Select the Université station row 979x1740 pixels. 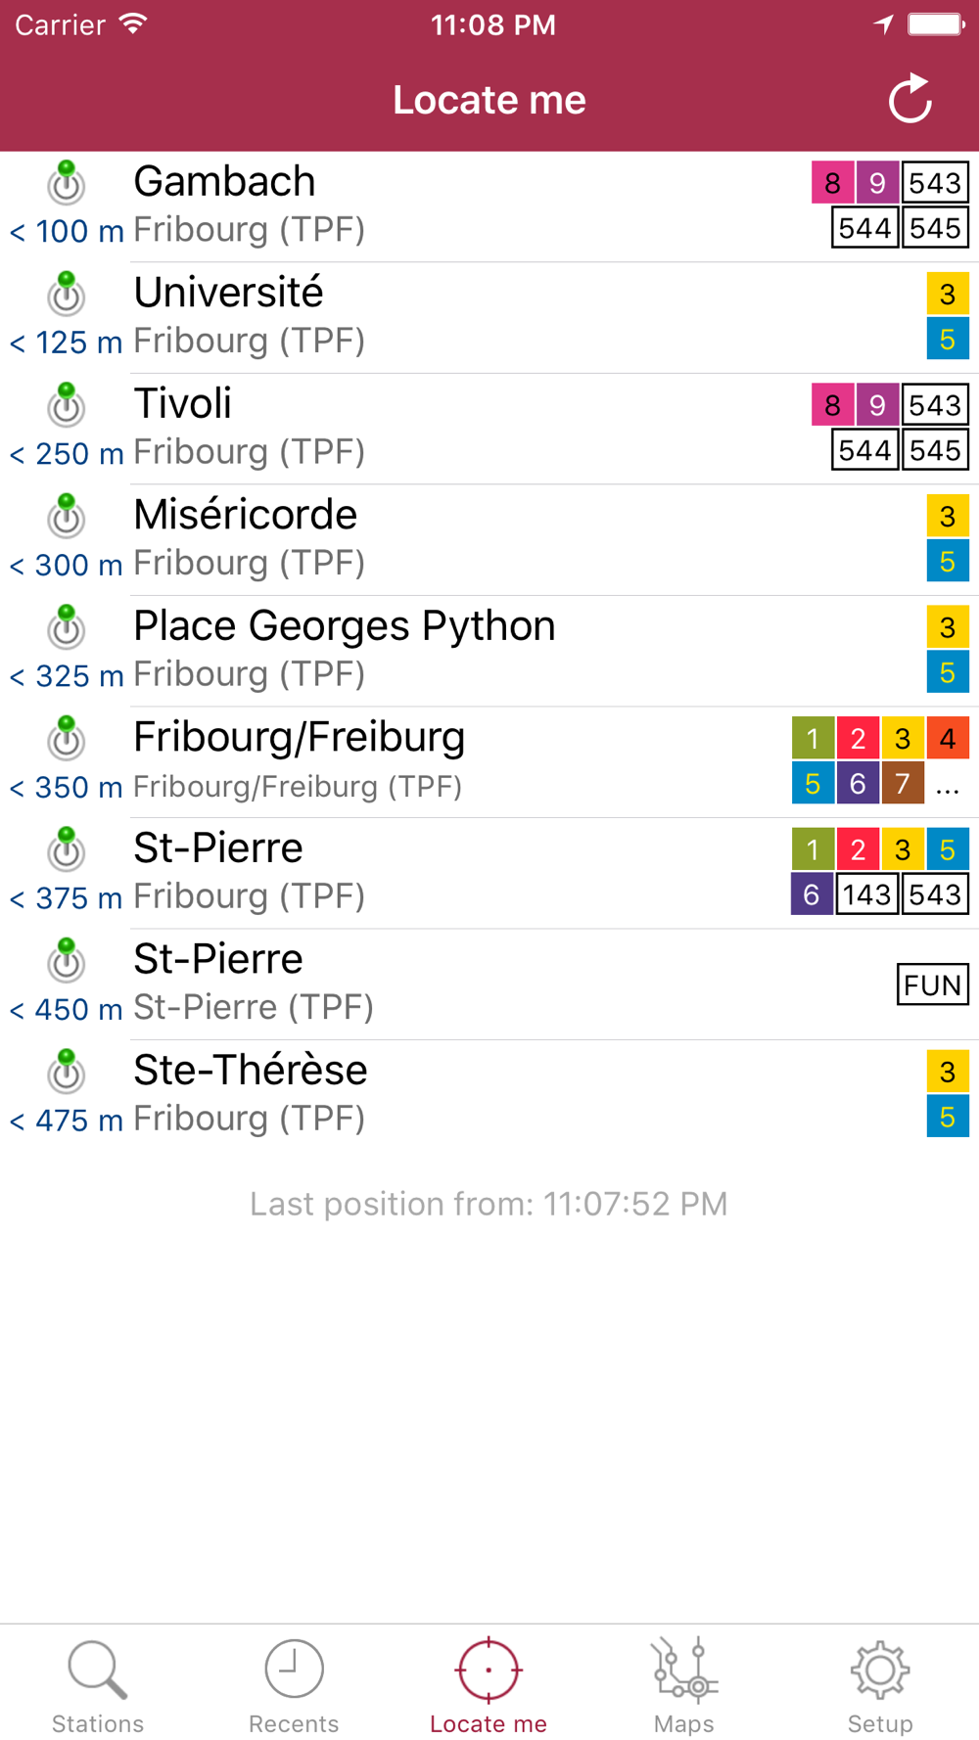coord(441,317)
